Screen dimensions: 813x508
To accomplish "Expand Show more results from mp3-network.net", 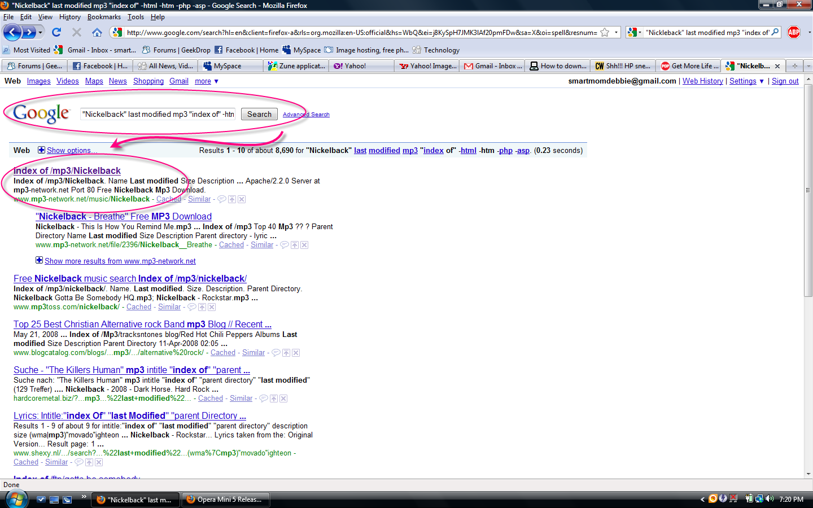I will click(120, 261).
